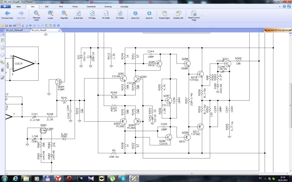Open Opera browser from taskbar
The height and width of the screenshot is (182, 292).
pos(69,178)
